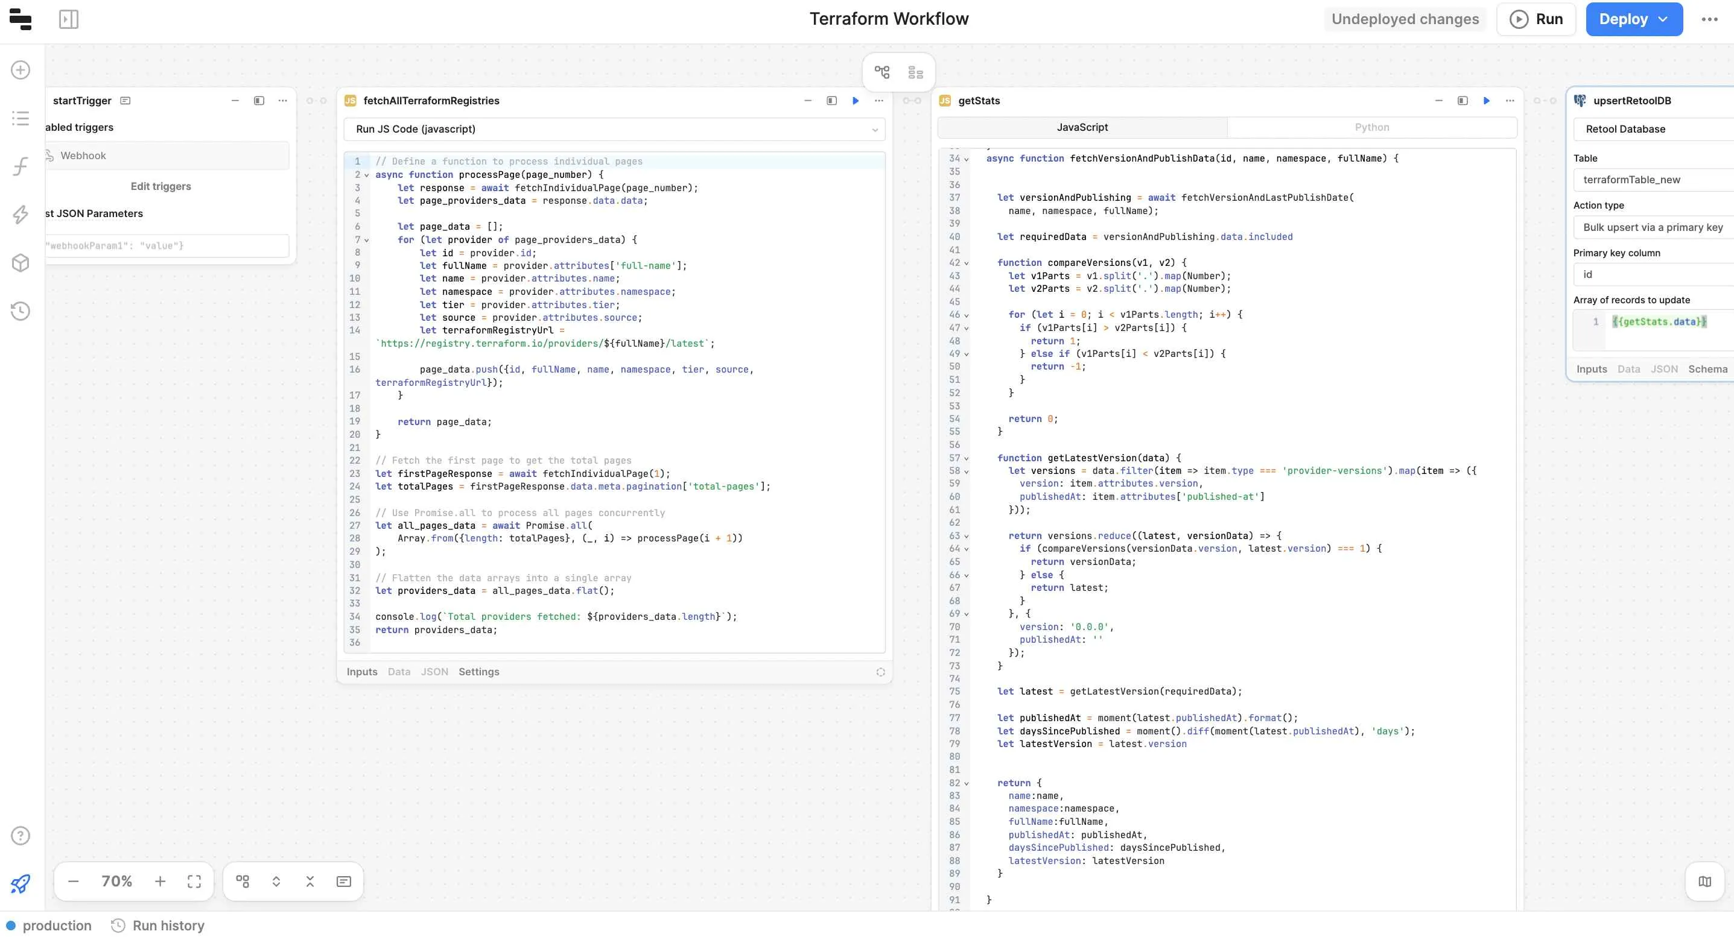Open Settings tab in fetchAllTerraformRegistries
The image size is (1734, 937).
[x=478, y=671]
